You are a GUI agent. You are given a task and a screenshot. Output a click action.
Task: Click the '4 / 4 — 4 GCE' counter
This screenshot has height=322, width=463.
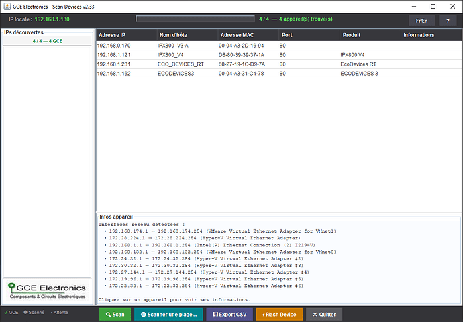(48, 41)
